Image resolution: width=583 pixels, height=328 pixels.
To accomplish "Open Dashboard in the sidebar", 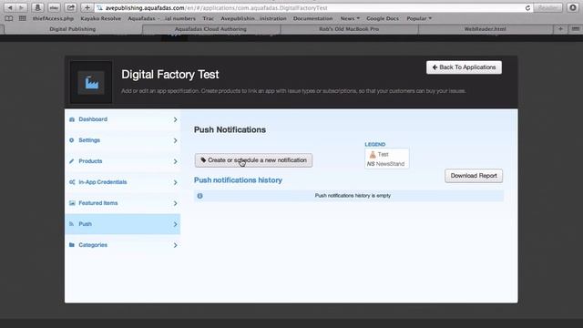I will pyautogui.click(x=122, y=119).
